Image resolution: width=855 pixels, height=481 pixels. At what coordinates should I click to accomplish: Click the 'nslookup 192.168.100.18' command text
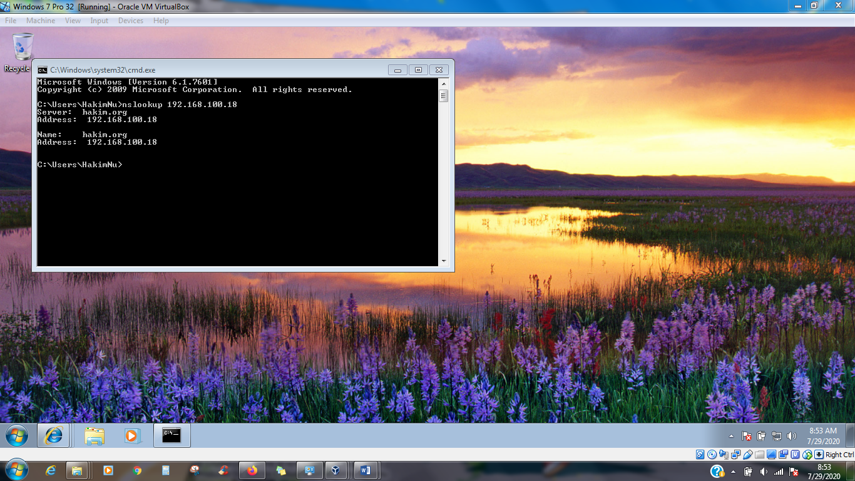click(x=180, y=105)
